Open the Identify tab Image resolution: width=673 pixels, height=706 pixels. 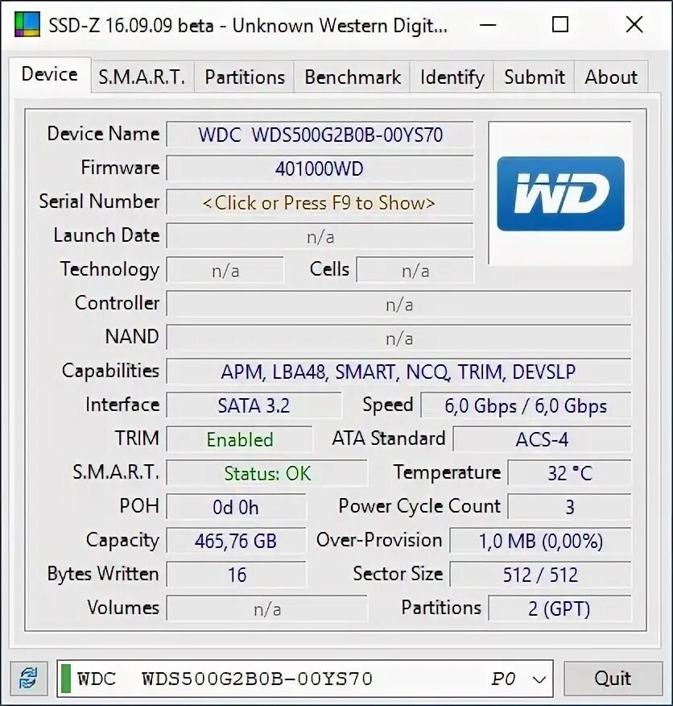(x=452, y=77)
